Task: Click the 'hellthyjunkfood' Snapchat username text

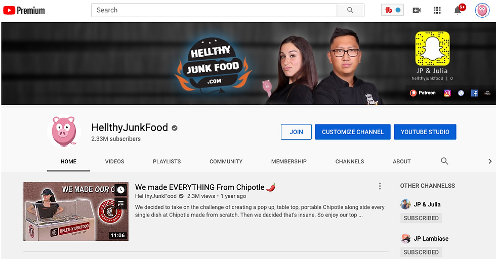Action: pyautogui.click(x=427, y=78)
